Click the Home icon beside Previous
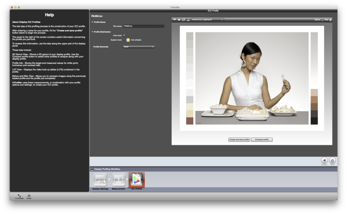Viewport: 347px width, 214px height. coord(332,160)
